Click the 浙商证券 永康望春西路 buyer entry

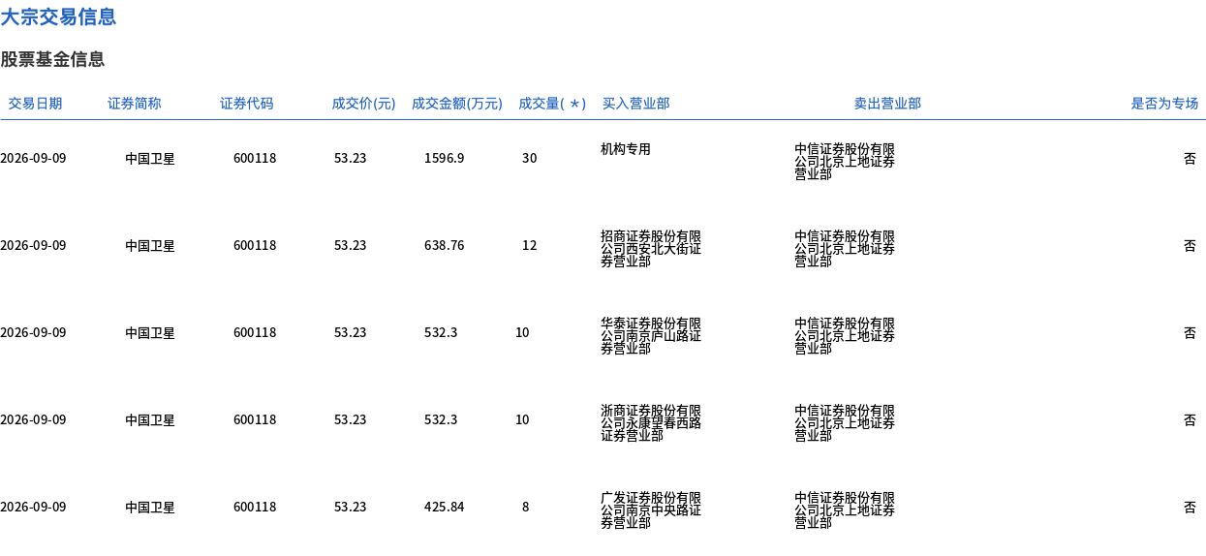[x=651, y=423]
